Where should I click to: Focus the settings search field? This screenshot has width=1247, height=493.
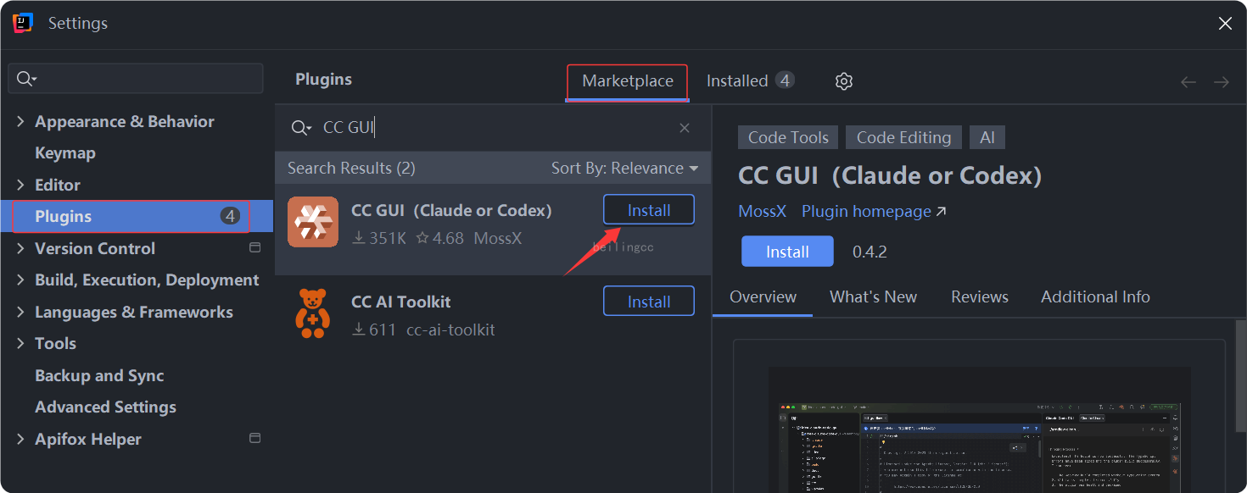pos(136,79)
